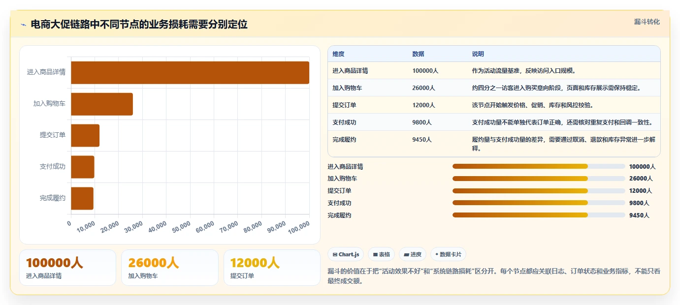Screen dimensions: 680x305
Task: Click the 加入购物车 progress bar
Action: coord(539,179)
